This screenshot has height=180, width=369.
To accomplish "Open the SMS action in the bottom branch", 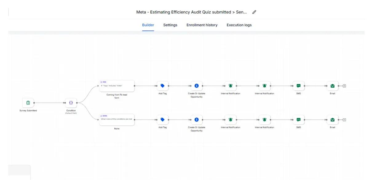I will pyautogui.click(x=299, y=120).
